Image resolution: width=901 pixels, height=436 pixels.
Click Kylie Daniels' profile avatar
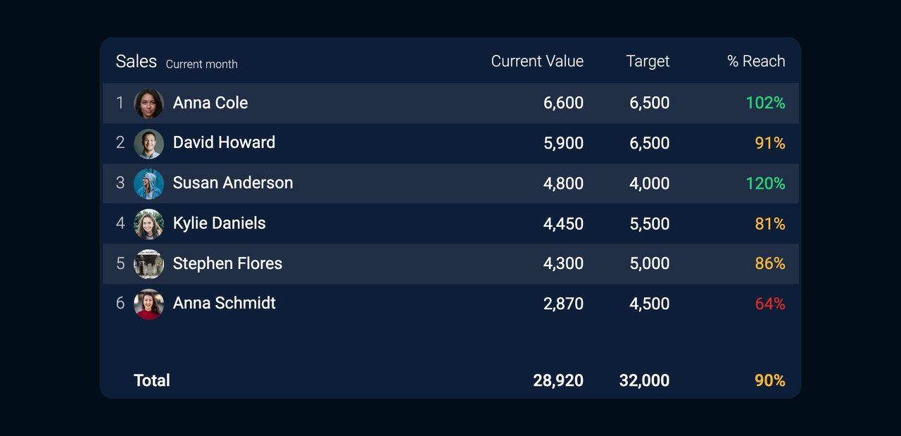click(149, 224)
